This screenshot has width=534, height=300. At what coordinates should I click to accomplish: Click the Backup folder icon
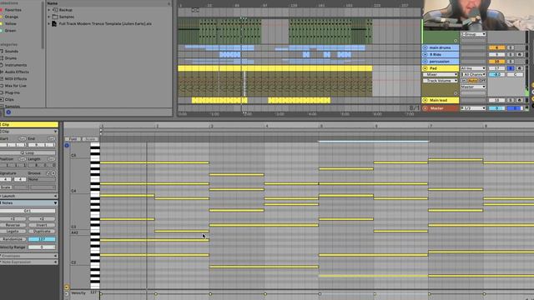[x=55, y=10]
